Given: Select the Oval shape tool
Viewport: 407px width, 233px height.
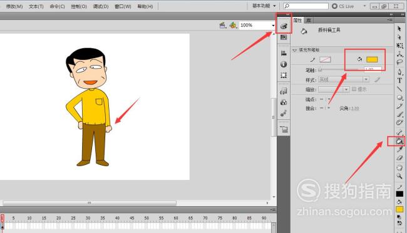Looking at the screenshot, I should click(399, 97).
